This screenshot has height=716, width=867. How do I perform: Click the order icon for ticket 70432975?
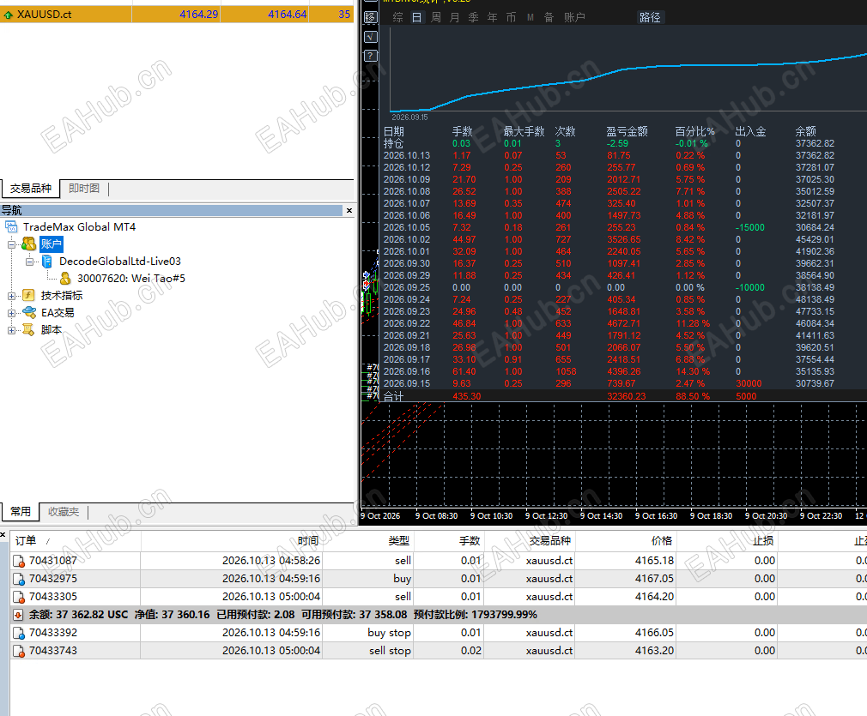tap(19, 579)
